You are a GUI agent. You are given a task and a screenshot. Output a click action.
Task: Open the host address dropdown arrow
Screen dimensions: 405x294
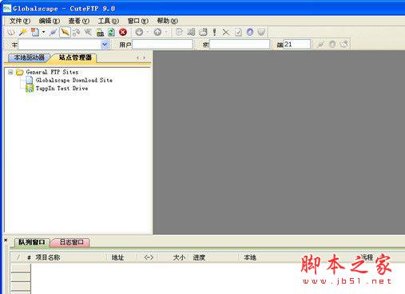[105, 45]
